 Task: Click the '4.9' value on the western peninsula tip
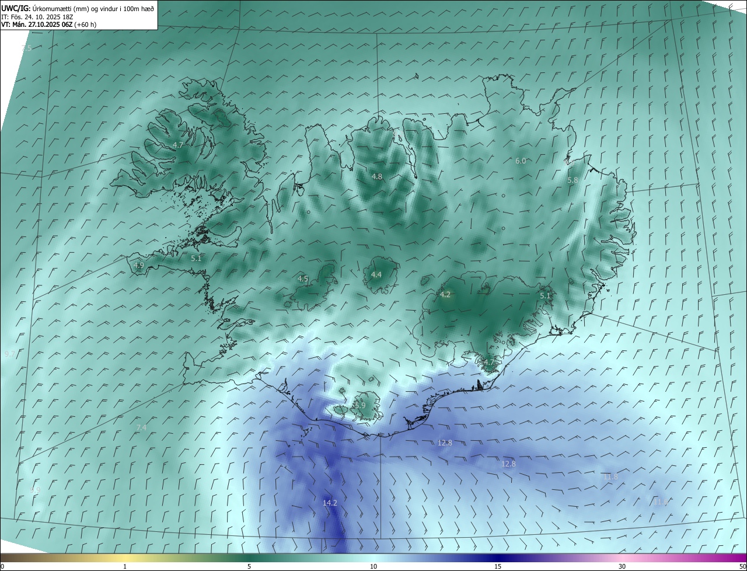(x=139, y=266)
